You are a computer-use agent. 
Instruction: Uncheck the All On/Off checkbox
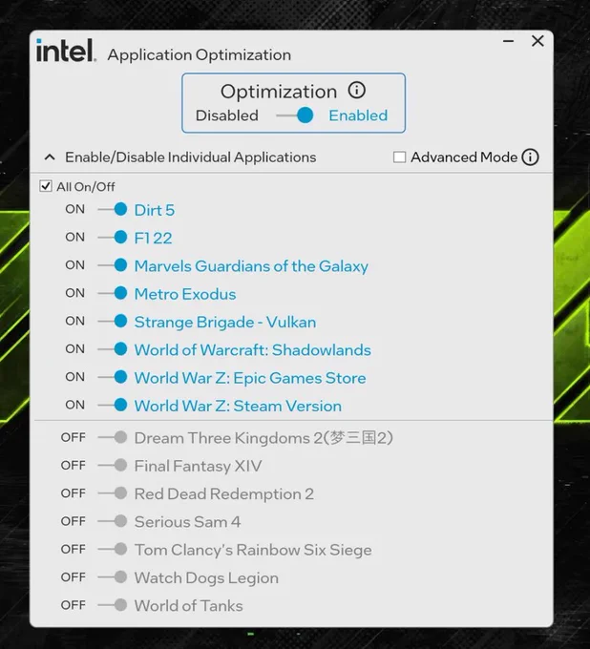46,186
